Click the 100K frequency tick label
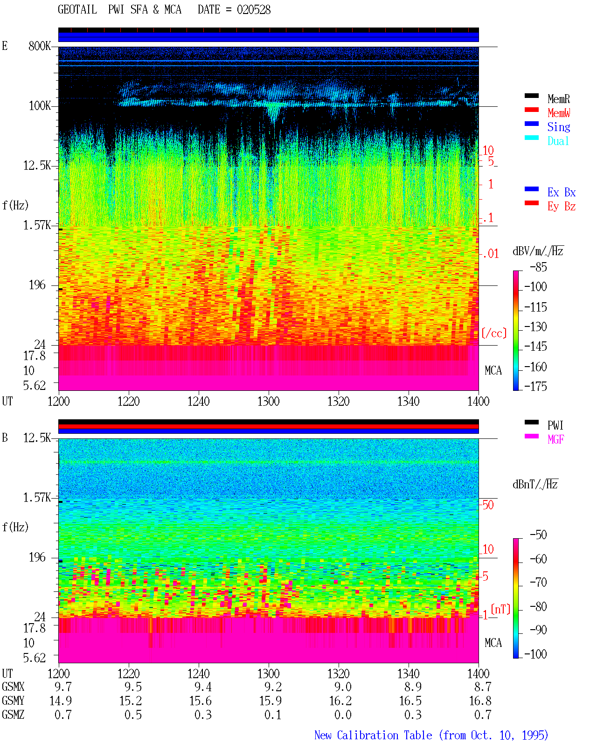 40,106
